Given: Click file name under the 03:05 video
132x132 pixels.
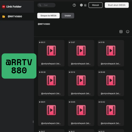Looking at the screenshot, I should tap(81, 123).
